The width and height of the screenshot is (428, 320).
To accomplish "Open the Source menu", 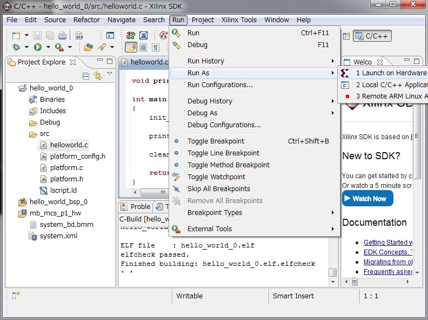I will 55,20.
